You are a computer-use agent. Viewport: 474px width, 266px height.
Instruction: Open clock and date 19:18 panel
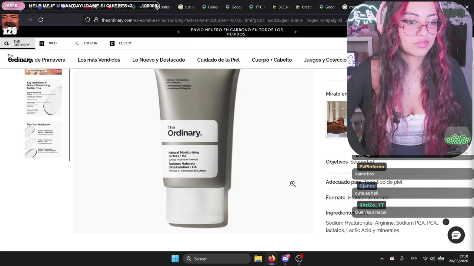coord(459,259)
